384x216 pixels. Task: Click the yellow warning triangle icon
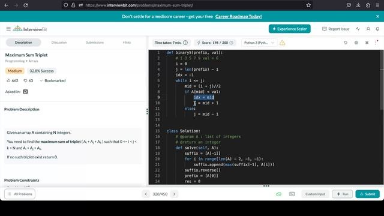(283, 43)
